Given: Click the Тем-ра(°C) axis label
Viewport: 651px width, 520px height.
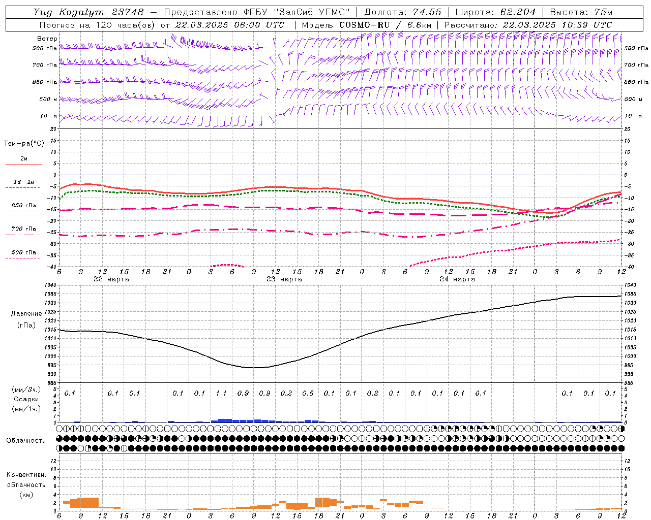Looking at the screenshot, I should coord(24,144).
